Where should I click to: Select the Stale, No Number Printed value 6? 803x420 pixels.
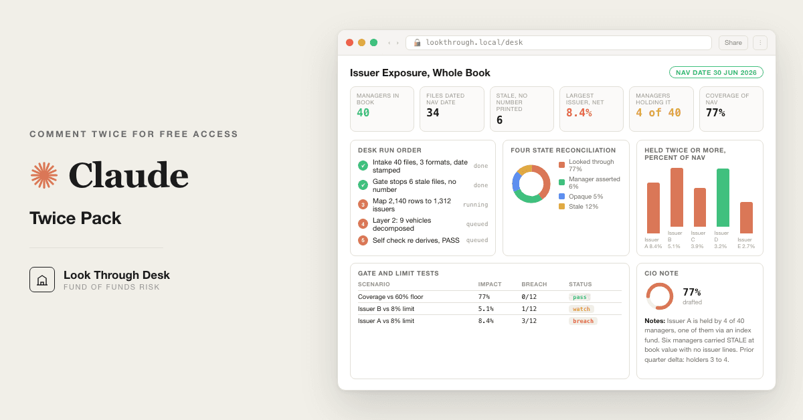(x=499, y=120)
